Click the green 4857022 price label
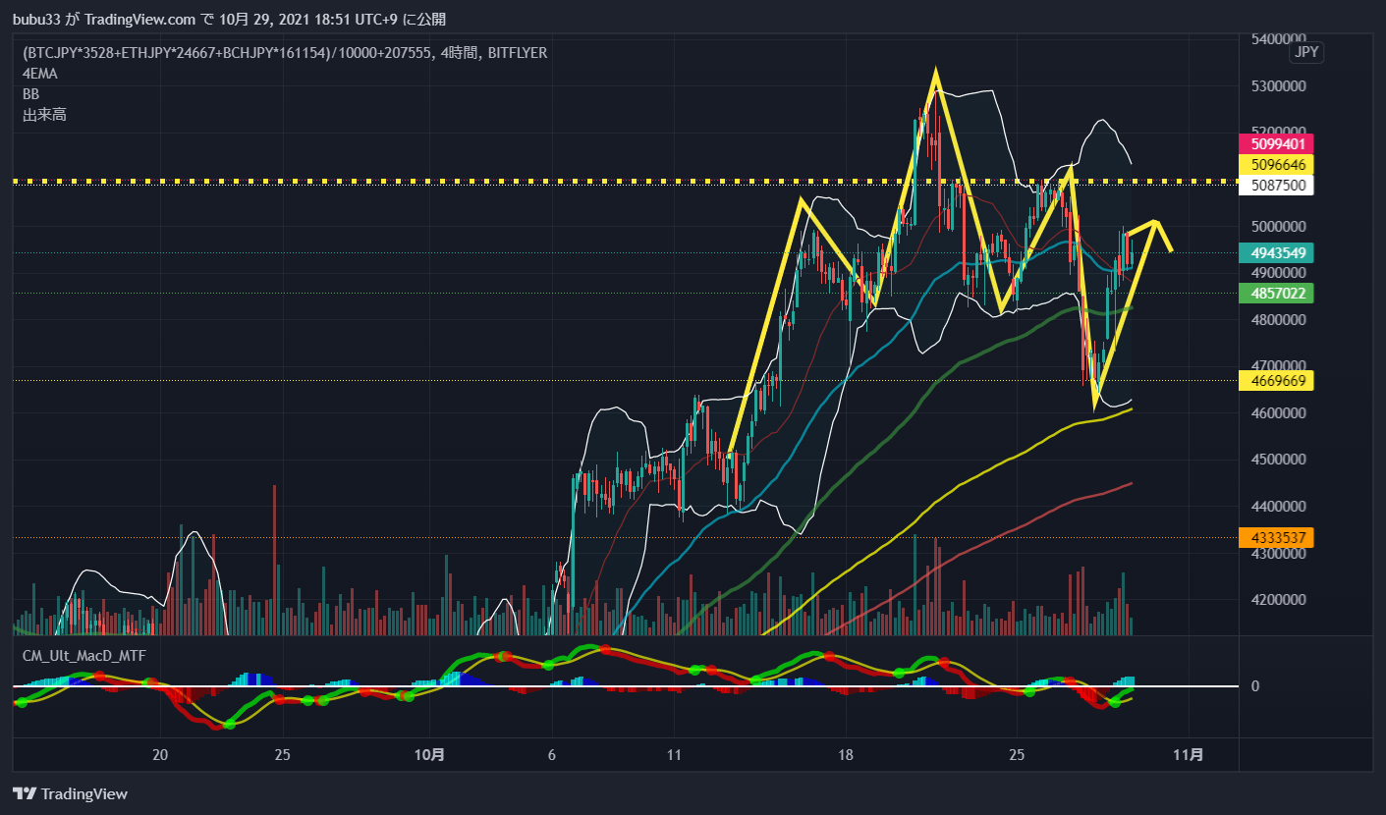The height and width of the screenshot is (815, 1386). 1276,293
